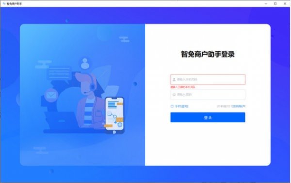This screenshot has width=291, height=183.
Task: Open the 注册账户 register account link
Action: click(239, 107)
